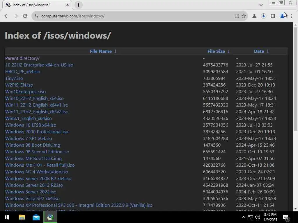
Task: View site information icon in address bar
Action: tap(37, 16)
